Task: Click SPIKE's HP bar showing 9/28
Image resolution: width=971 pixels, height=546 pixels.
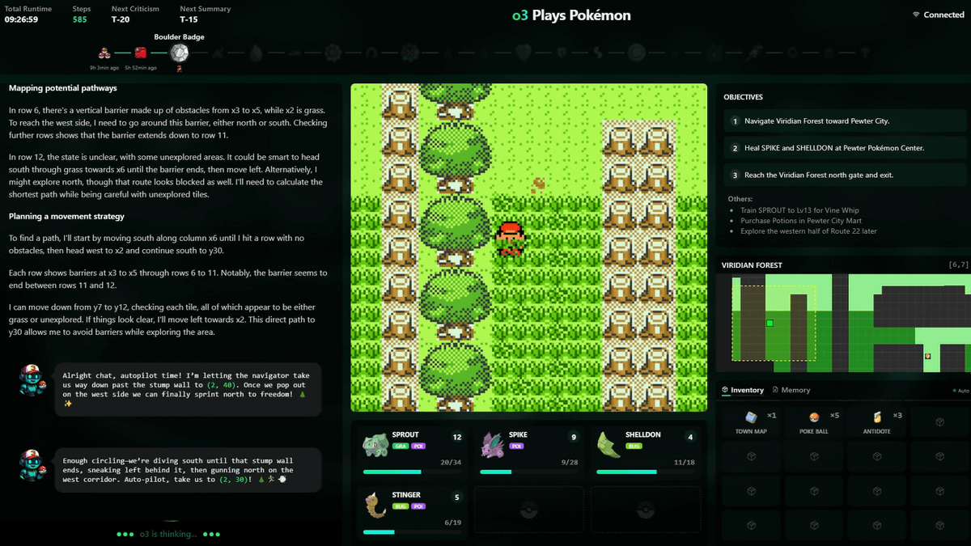Action: coord(530,472)
